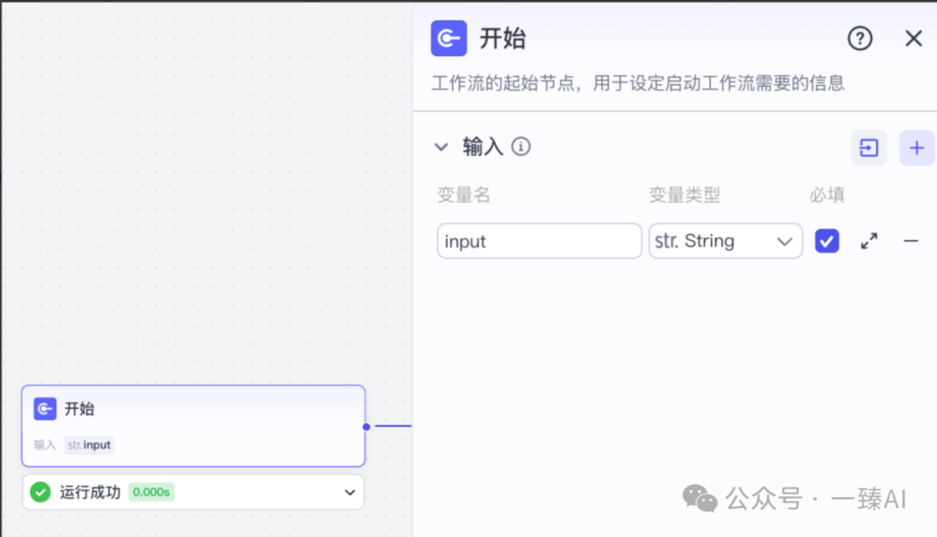Click the 0.000s duration badge
This screenshot has width=937, height=537.
151,491
